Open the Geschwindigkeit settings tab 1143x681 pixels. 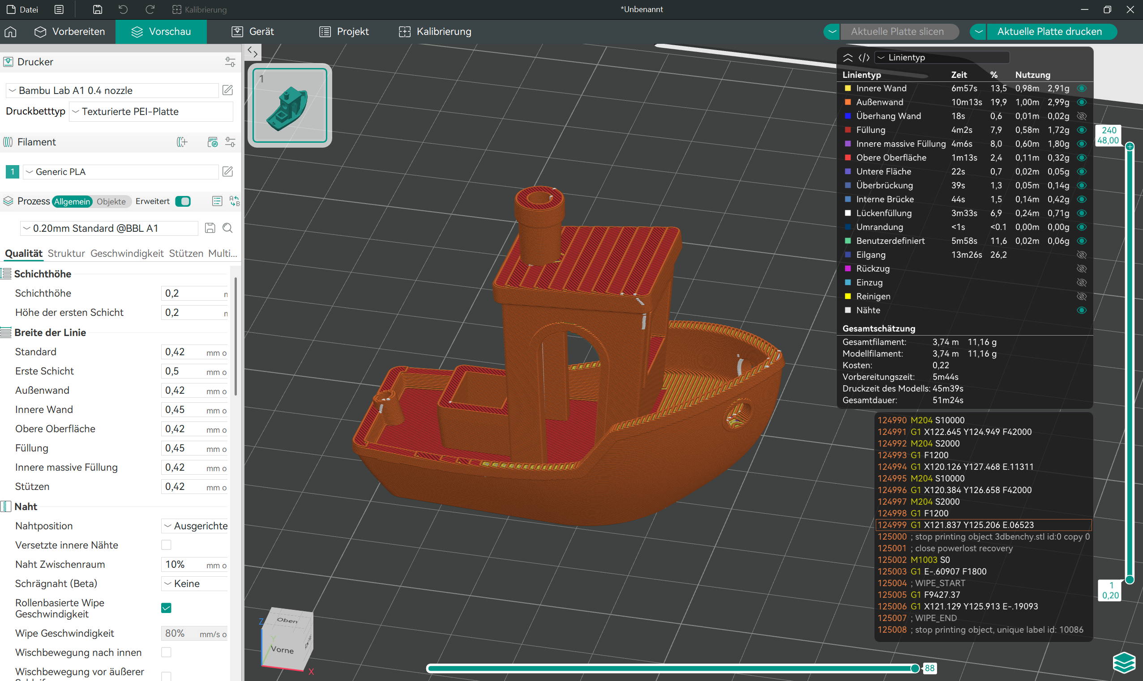(127, 253)
